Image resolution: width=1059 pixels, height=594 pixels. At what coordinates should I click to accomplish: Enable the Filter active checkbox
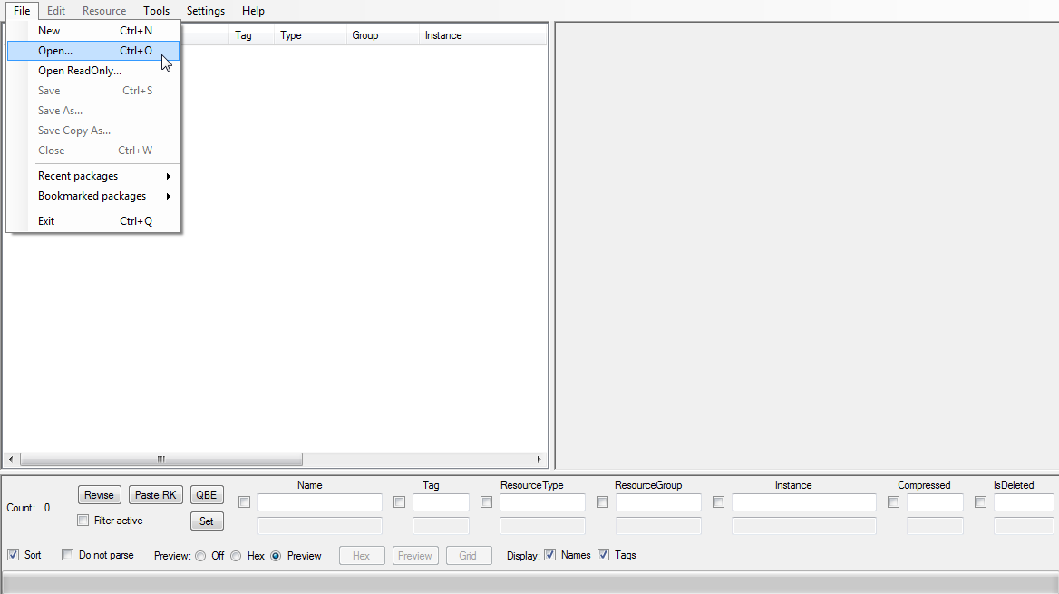(83, 521)
